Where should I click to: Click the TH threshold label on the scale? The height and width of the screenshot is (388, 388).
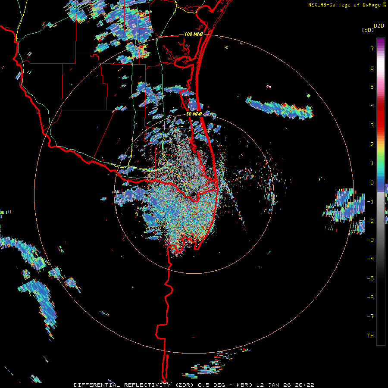(x=370, y=335)
